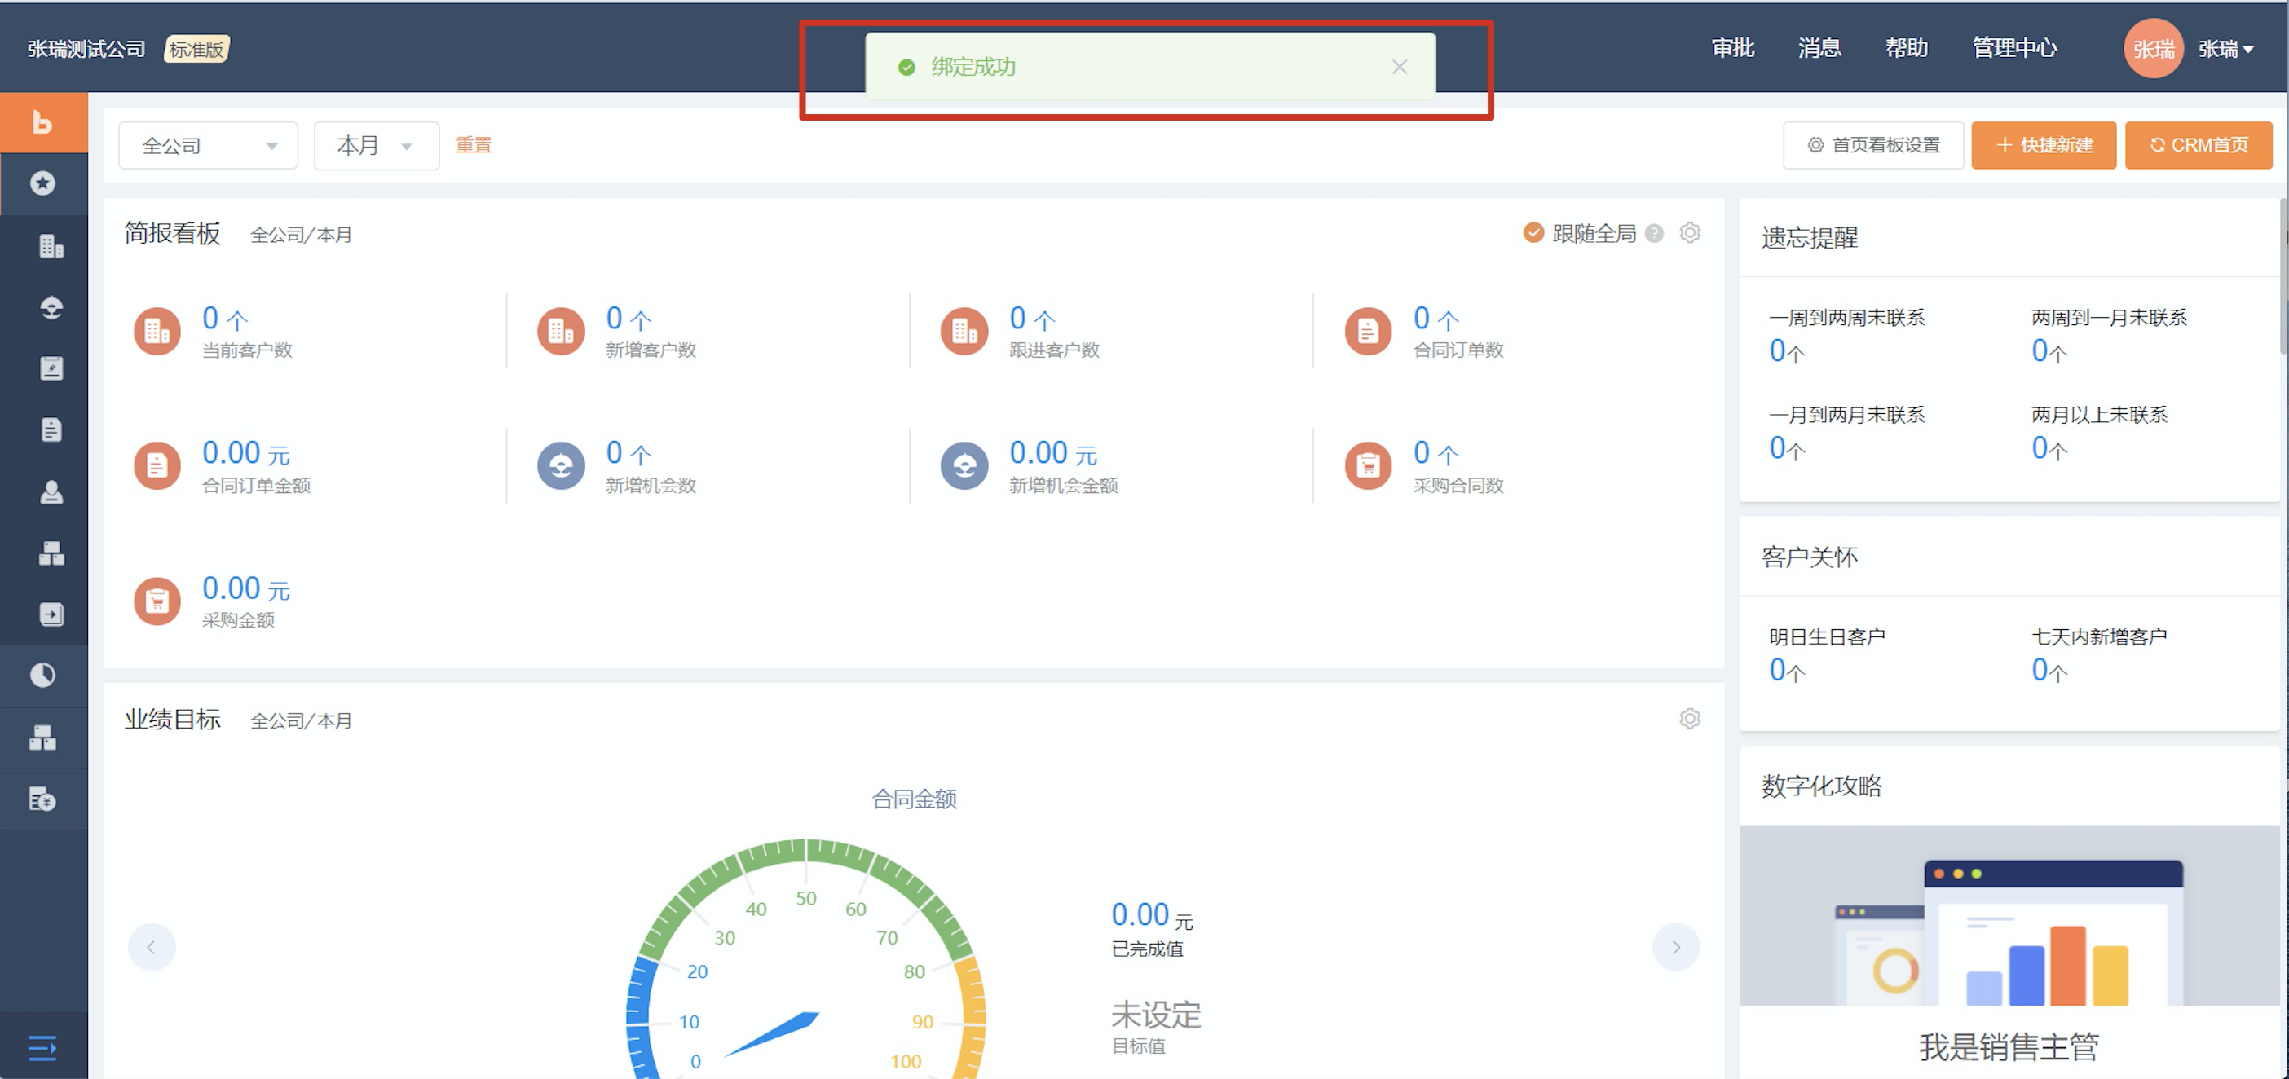Expand the 张瑞 user account menu

click(x=2226, y=50)
